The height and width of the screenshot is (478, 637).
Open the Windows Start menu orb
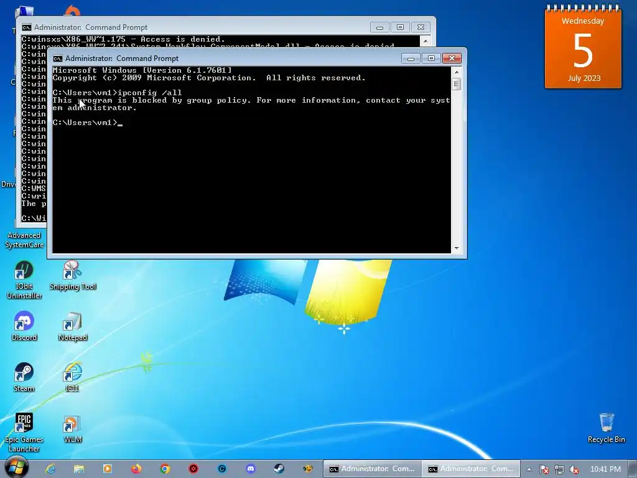pos(17,467)
